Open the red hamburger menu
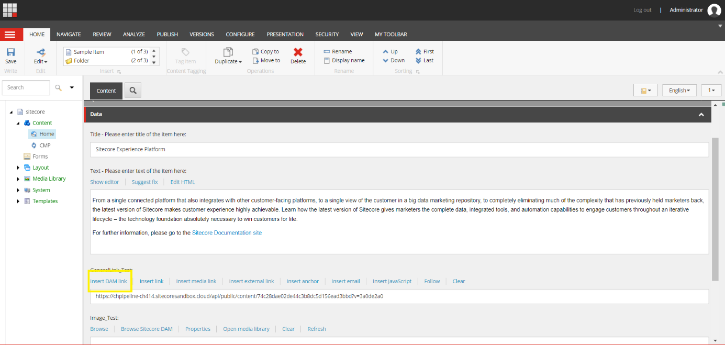 pyautogui.click(x=10, y=35)
